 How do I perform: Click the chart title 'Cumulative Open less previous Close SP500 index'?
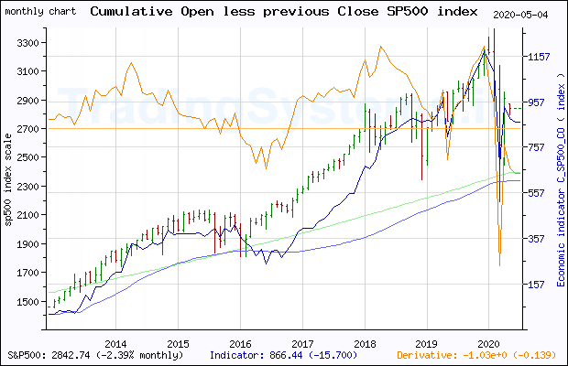coord(284,12)
